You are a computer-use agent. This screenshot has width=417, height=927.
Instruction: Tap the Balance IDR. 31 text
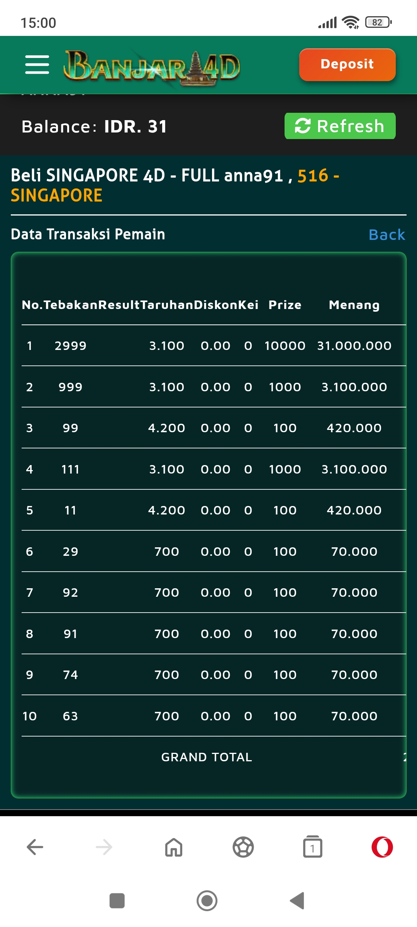click(94, 127)
